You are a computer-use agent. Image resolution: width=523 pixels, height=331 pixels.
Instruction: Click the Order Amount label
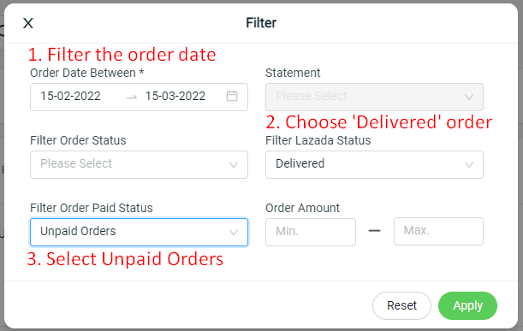[x=302, y=208]
